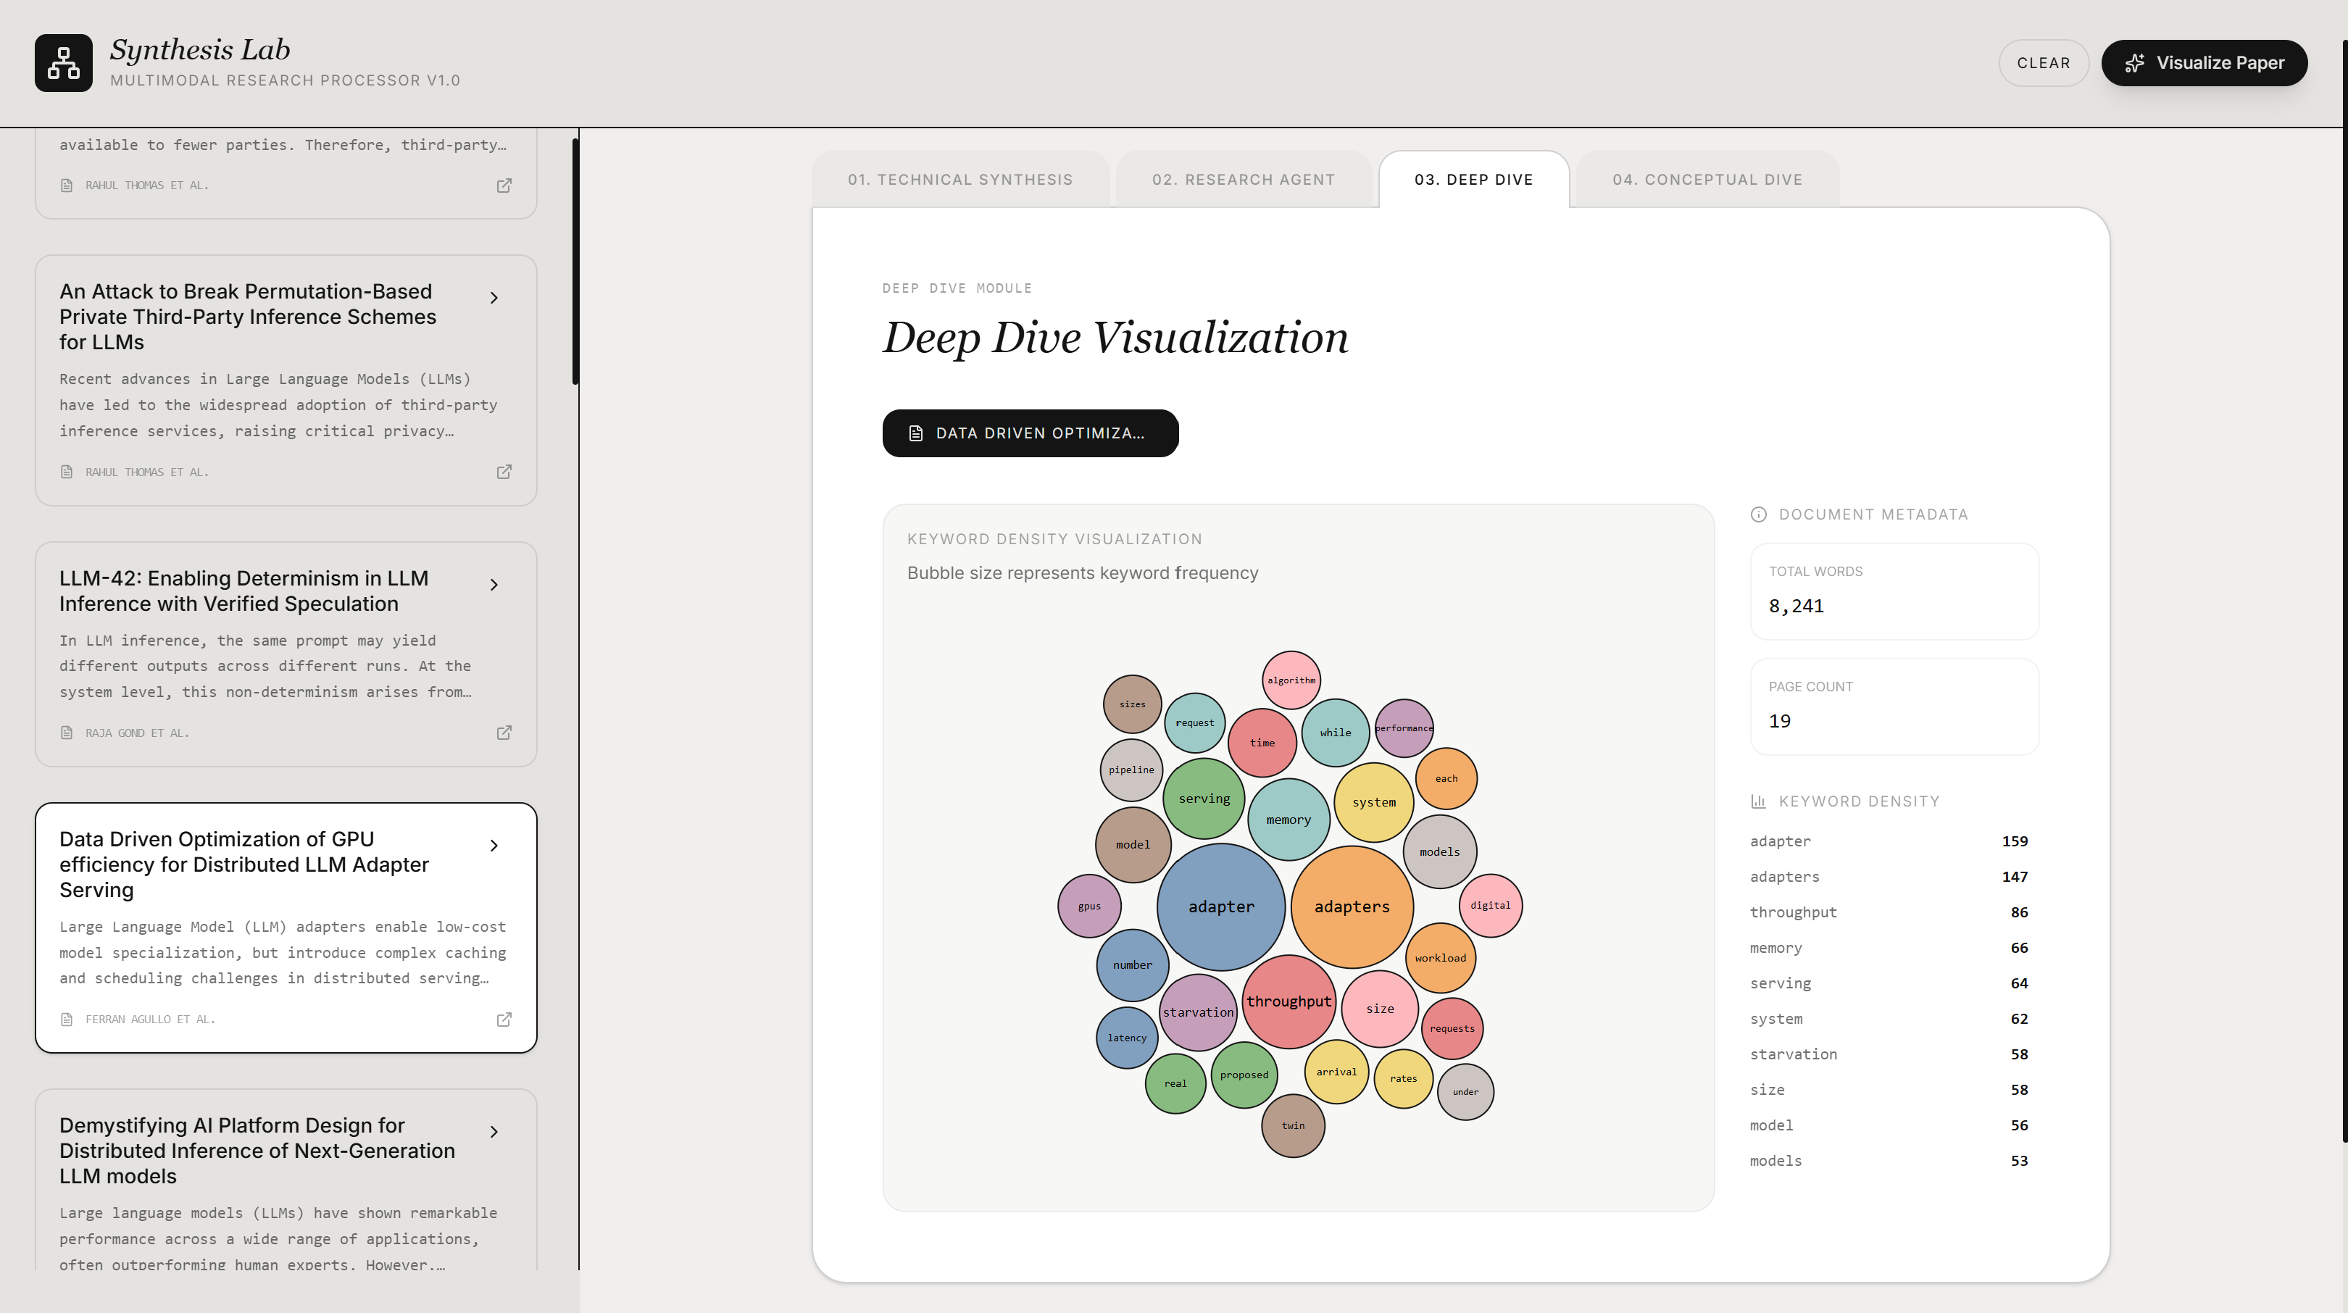Click document icon beside Ferran Agullo et al.
The width and height of the screenshot is (2348, 1313).
pyautogui.click(x=67, y=1020)
